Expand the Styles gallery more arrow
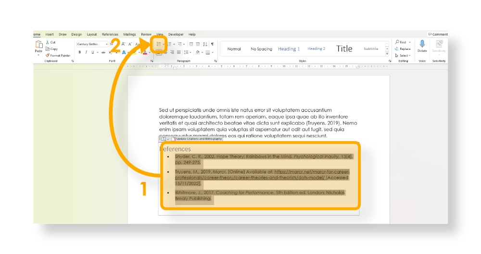481x254 pixels. 387,53
